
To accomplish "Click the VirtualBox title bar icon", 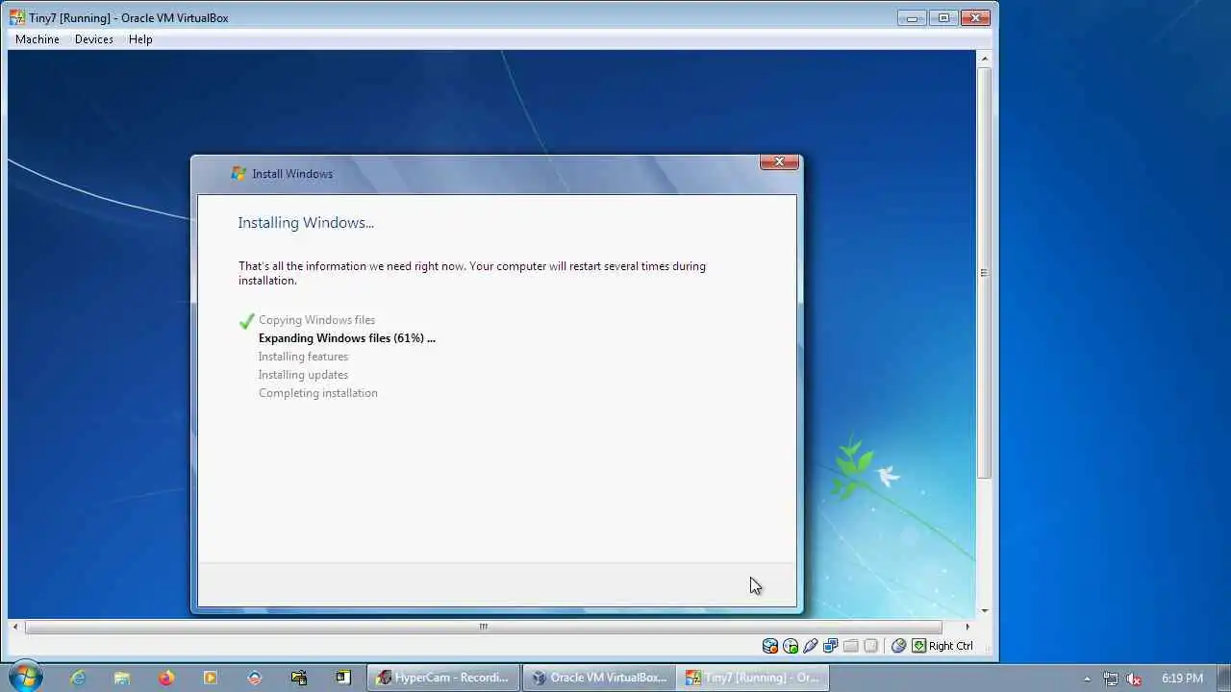I will tap(17, 17).
